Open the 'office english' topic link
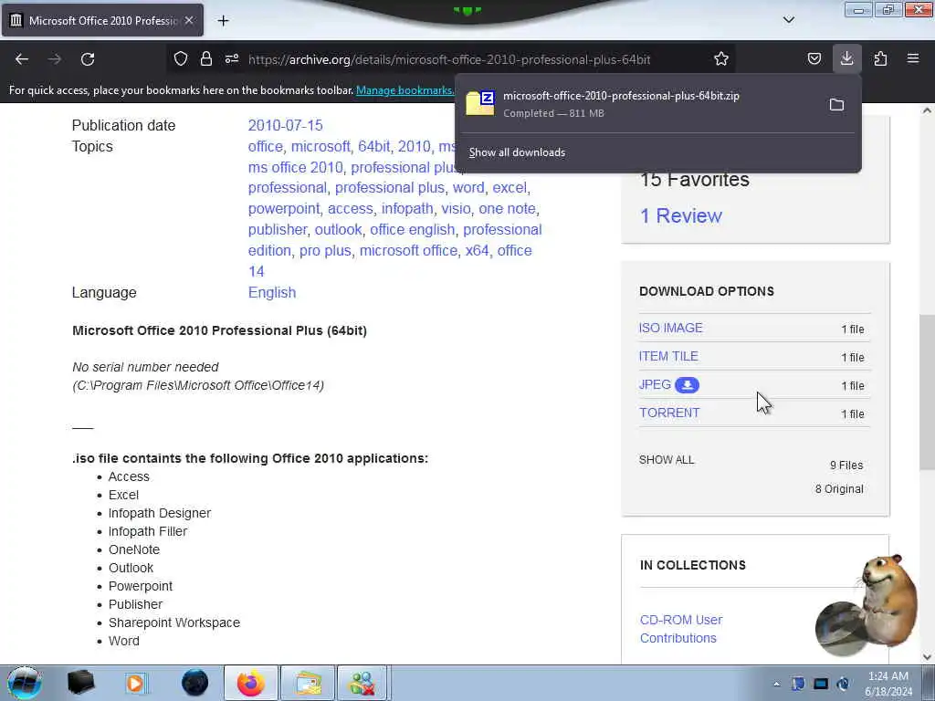The width and height of the screenshot is (935, 701). point(412,229)
